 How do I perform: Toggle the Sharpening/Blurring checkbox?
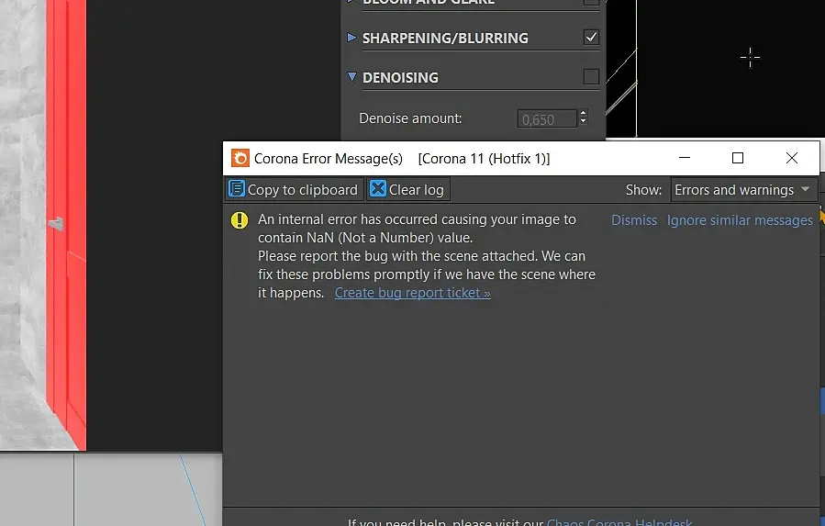click(x=591, y=38)
